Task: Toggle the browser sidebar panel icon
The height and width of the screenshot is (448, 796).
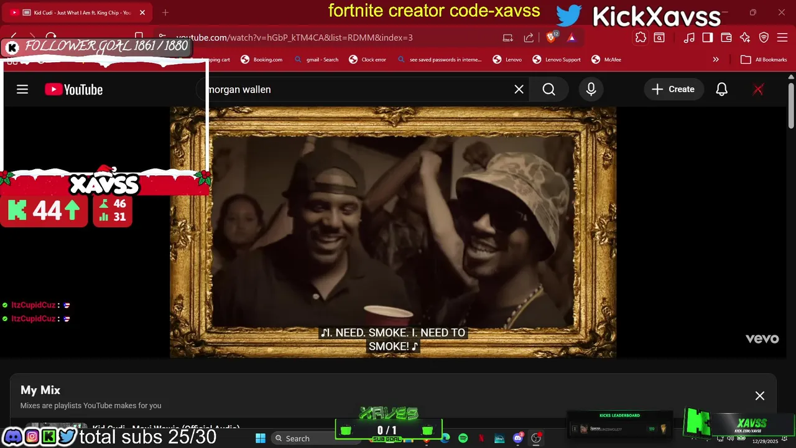Action: click(708, 37)
